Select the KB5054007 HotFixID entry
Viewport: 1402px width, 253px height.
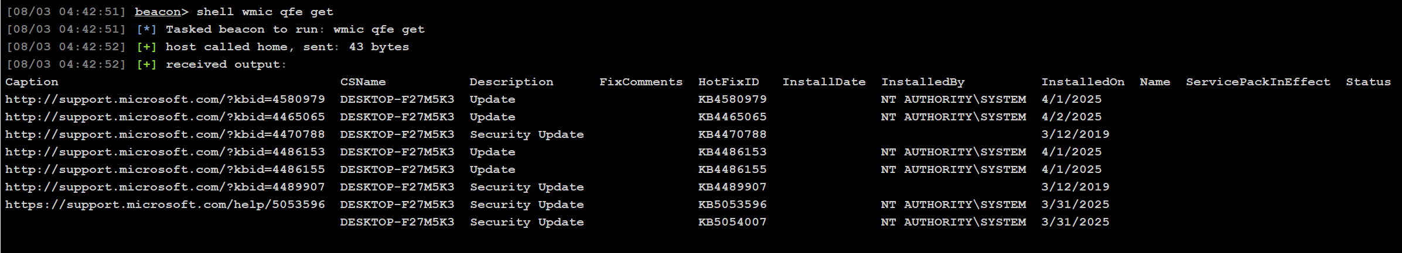click(732, 222)
